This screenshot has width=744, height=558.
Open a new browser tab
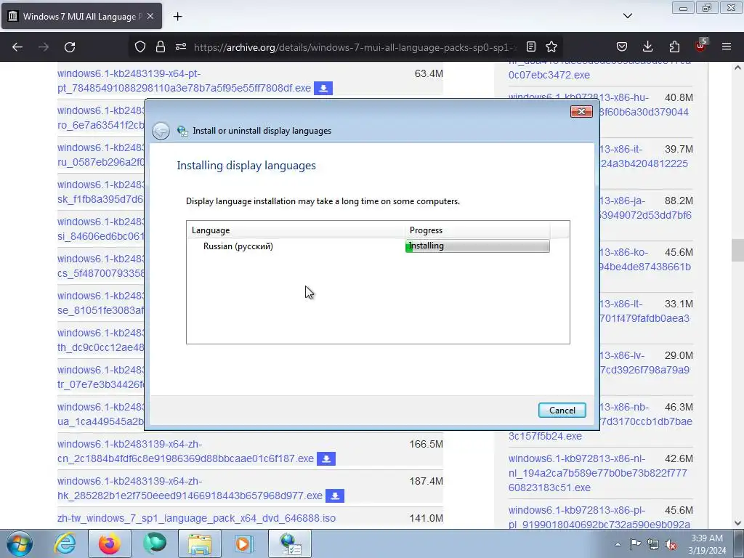coord(177,17)
